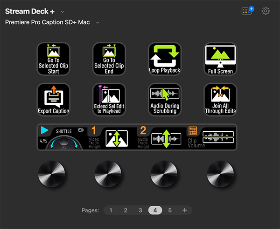
Task: Select the active page 4 tab
Action: pyautogui.click(x=155, y=210)
